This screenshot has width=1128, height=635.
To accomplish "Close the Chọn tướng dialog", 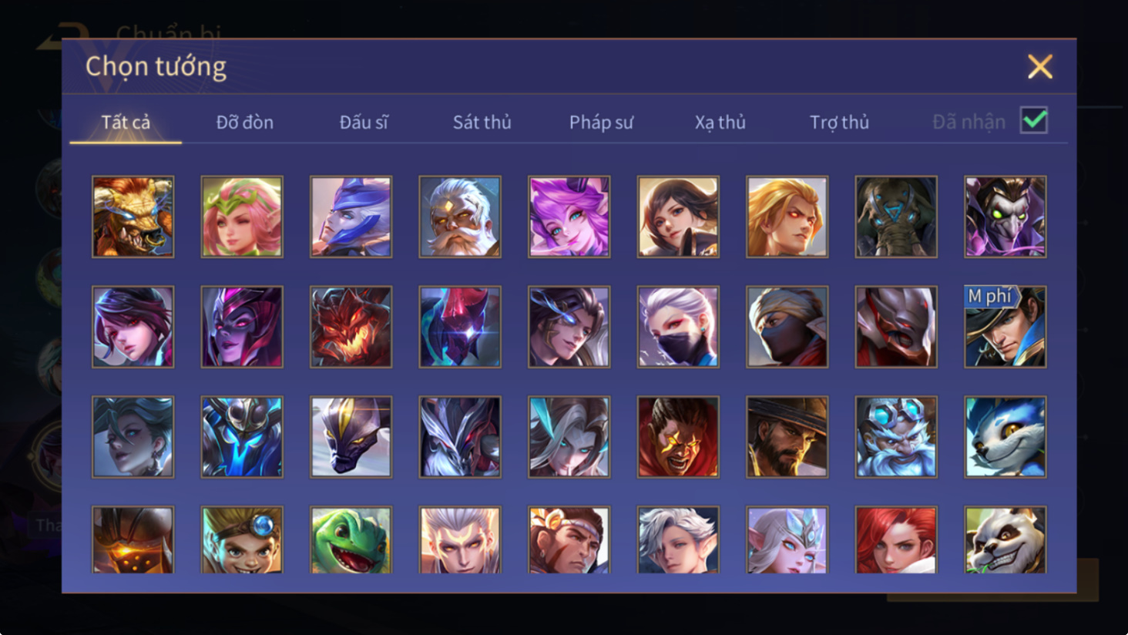I will [1039, 67].
